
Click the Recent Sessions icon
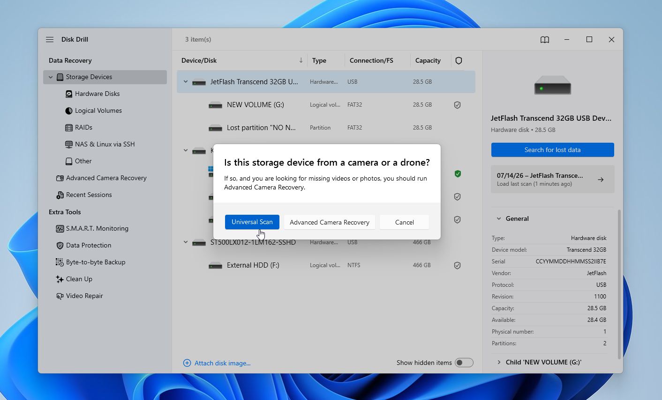pos(60,195)
